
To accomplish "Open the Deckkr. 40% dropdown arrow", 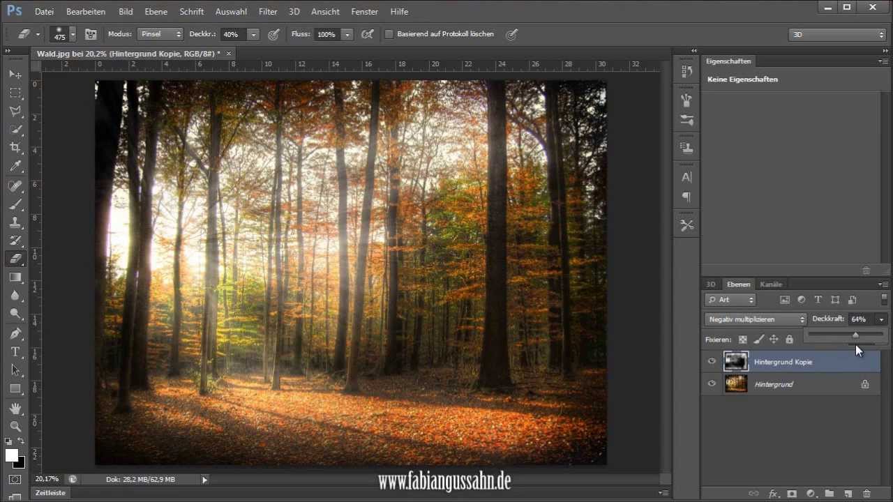I will coord(253,34).
